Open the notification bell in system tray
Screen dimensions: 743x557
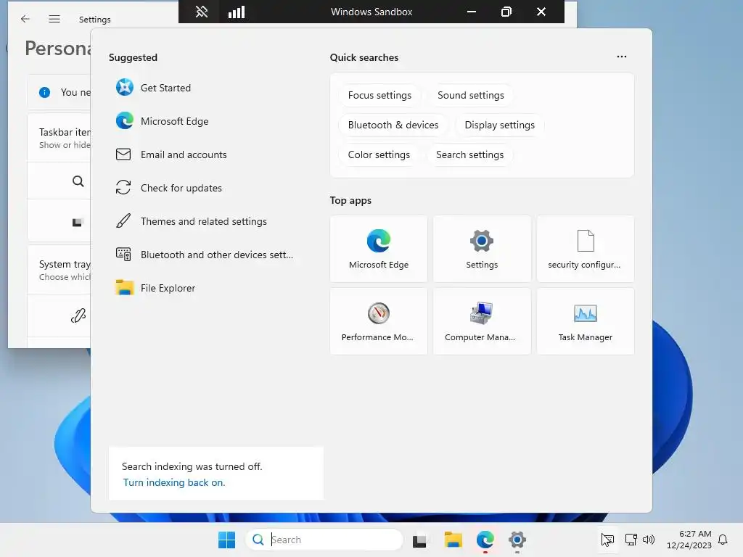[x=723, y=540]
